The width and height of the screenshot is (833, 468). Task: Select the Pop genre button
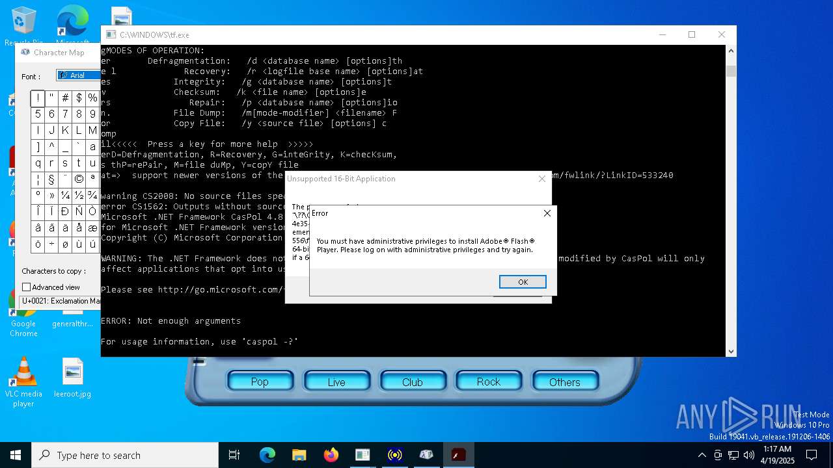260,382
